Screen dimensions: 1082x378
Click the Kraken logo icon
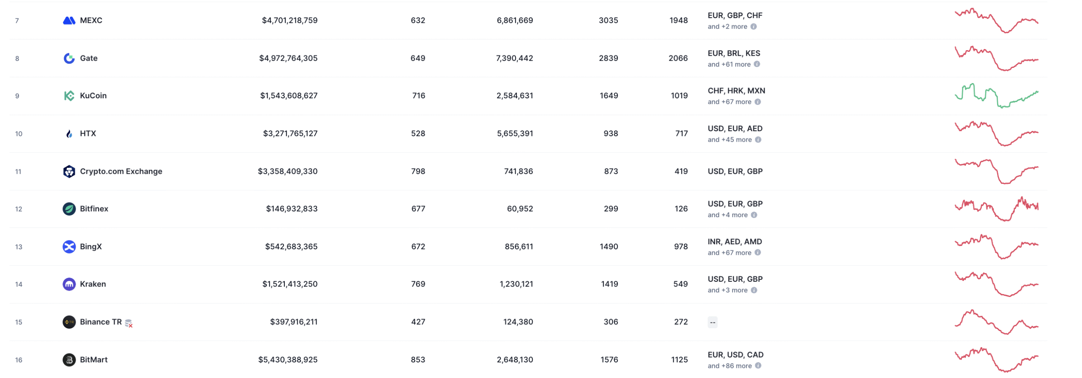pos(69,284)
